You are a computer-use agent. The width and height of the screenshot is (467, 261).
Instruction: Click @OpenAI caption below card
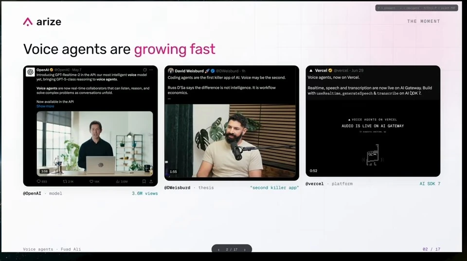point(32,193)
